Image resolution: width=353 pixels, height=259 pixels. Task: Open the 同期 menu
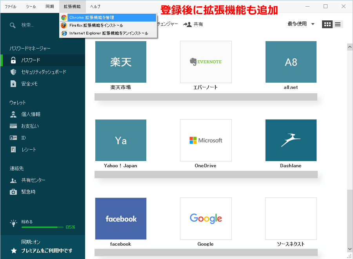pos(50,7)
